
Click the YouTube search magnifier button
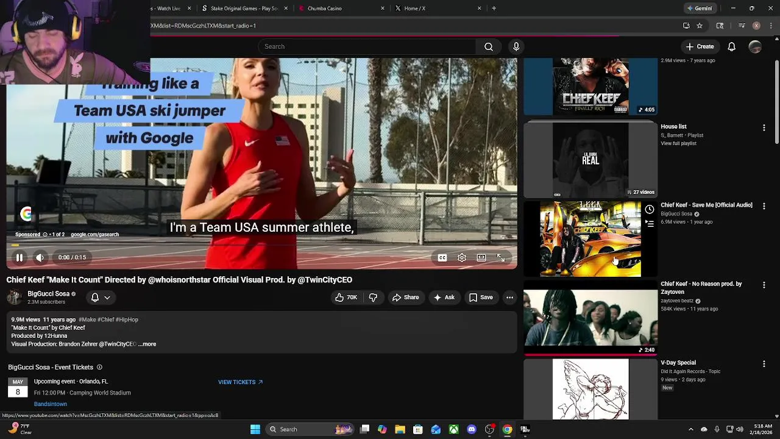coord(489,46)
